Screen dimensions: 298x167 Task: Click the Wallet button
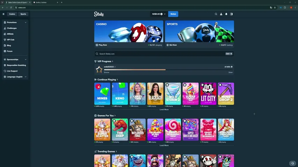173,14
